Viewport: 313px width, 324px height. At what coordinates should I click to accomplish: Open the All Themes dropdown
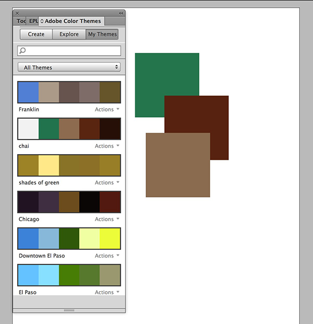[69, 67]
